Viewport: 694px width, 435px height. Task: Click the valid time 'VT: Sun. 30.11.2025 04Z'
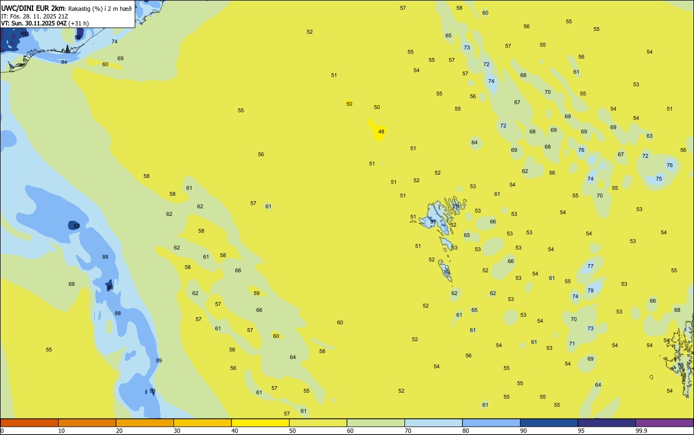[34, 23]
